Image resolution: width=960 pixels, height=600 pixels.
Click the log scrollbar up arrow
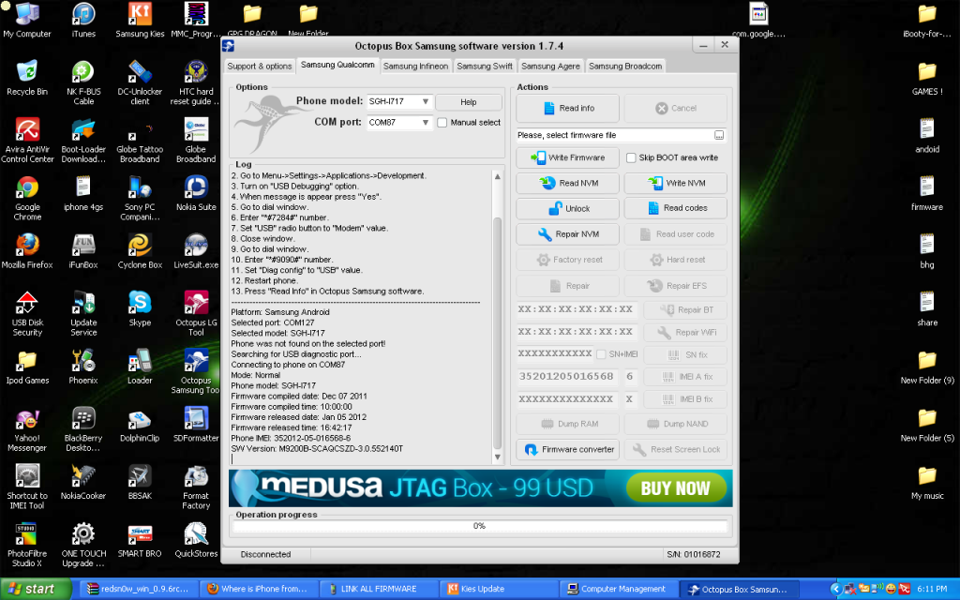pyautogui.click(x=497, y=176)
